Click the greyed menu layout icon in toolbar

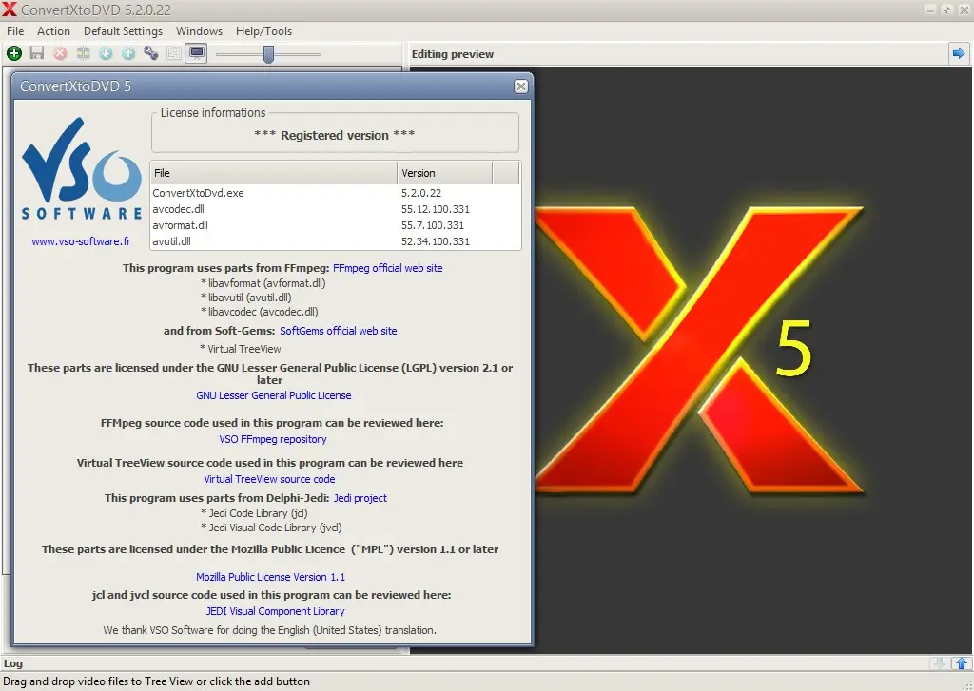(174, 53)
